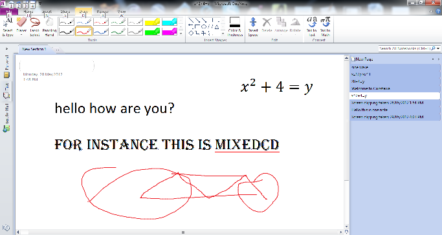Pick the yellow highlighter pen
The width and height of the screenshot is (442, 235).
tap(152, 22)
